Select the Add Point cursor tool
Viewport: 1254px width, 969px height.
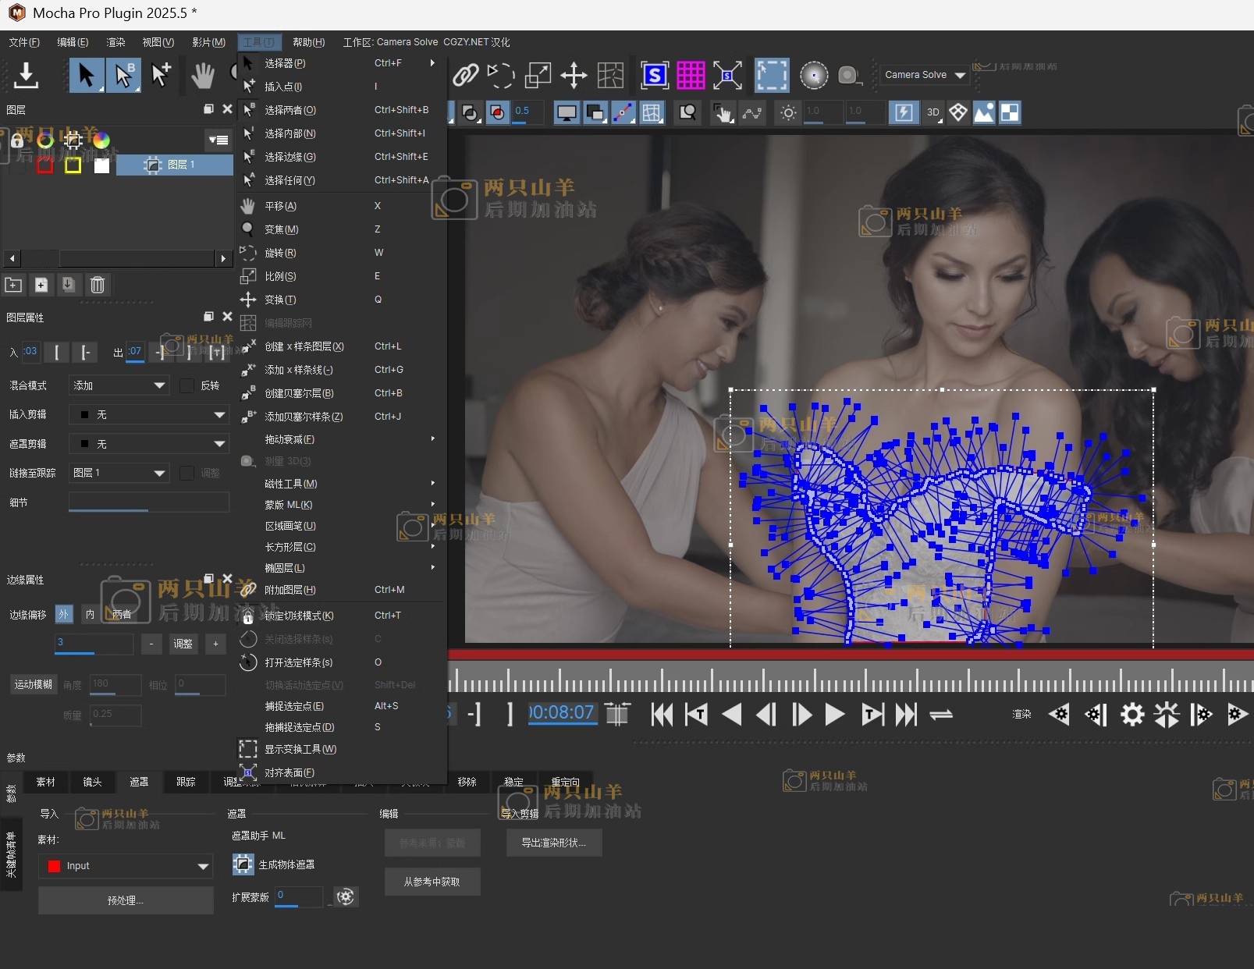pos(162,75)
